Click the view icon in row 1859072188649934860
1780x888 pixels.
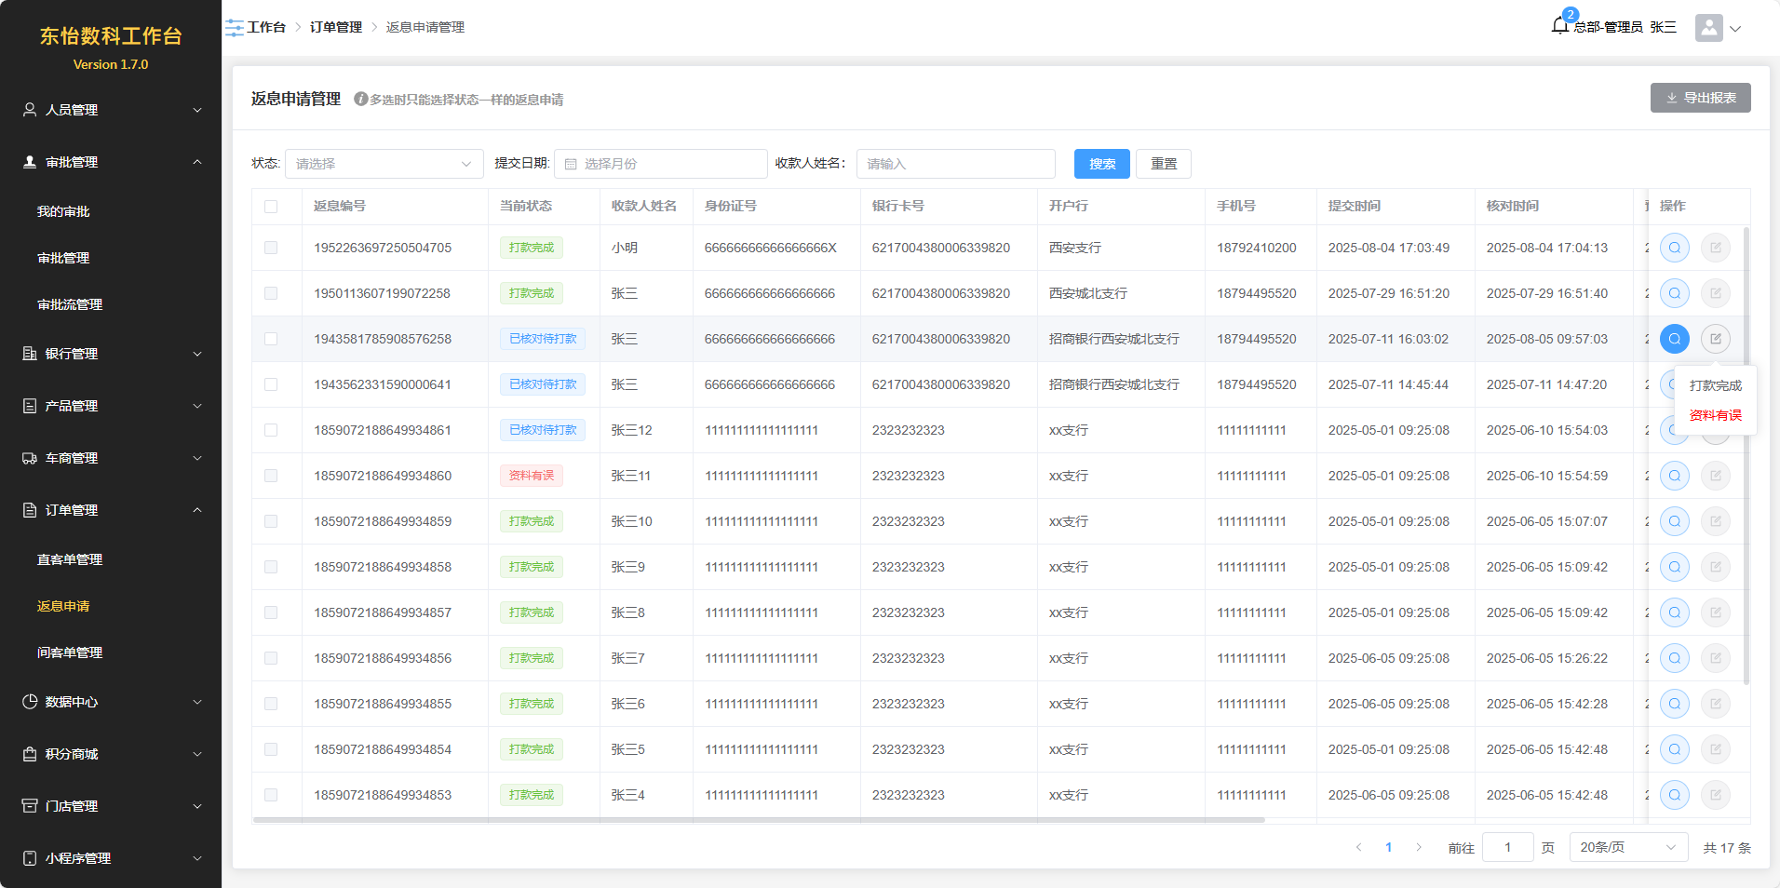tap(1674, 476)
